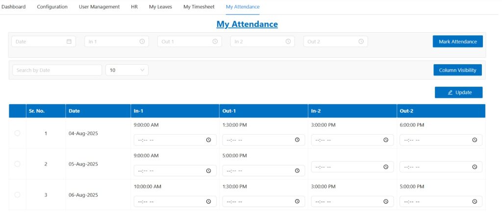This screenshot has width=502, height=212.
Task: Click the clock icon in In 1 filter field
Action: [x=142, y=42]
